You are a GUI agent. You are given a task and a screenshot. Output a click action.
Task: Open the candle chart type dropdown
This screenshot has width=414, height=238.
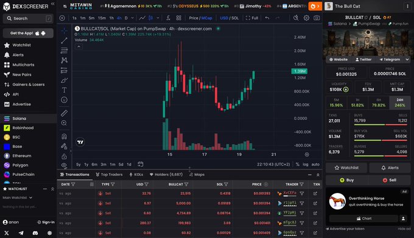coord(158,18)
